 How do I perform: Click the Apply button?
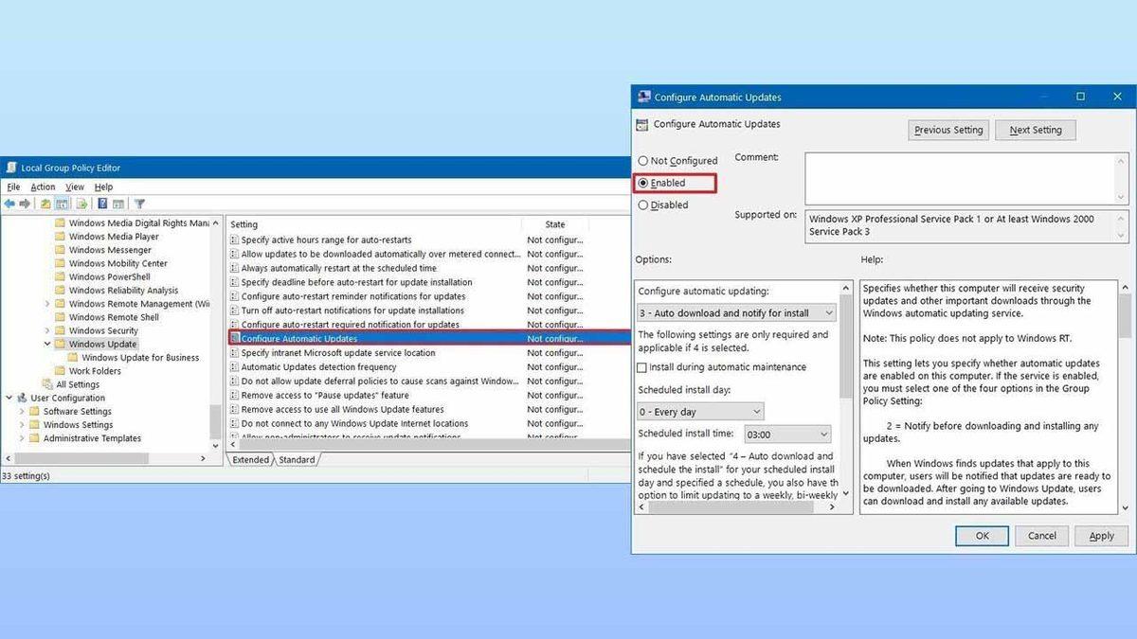tap(1101, 535)
